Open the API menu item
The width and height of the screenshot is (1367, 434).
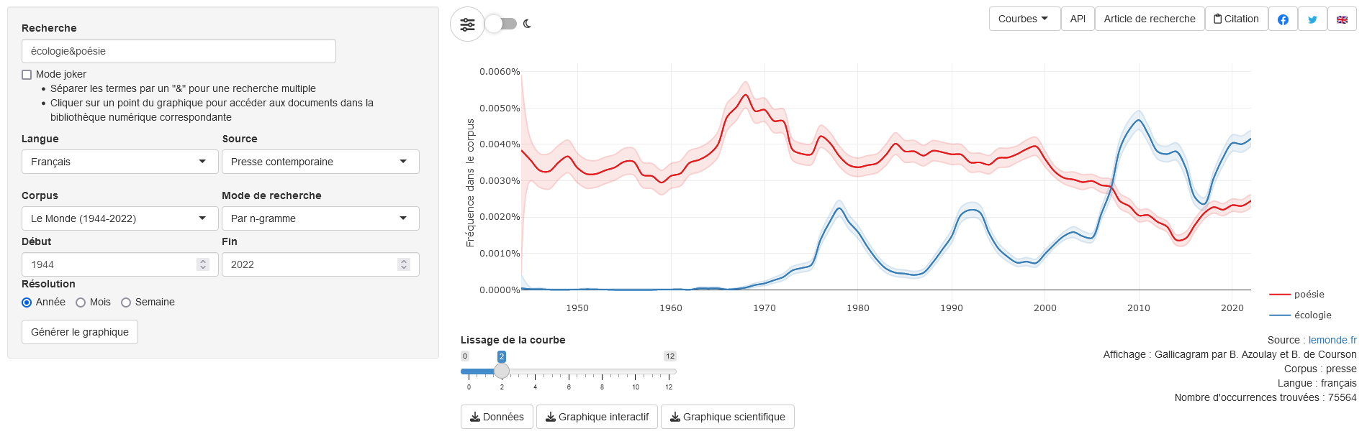(1078, 19)
